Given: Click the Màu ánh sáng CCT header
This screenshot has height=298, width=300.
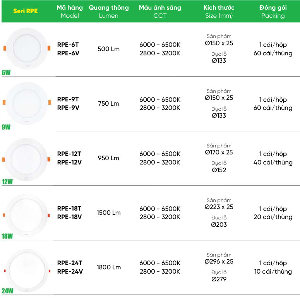Looking at the screenshot, I should point(160,12).
